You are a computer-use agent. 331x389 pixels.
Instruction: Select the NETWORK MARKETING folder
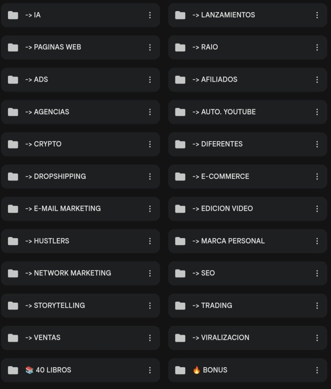pyautogui.click(x=80, y=273)
